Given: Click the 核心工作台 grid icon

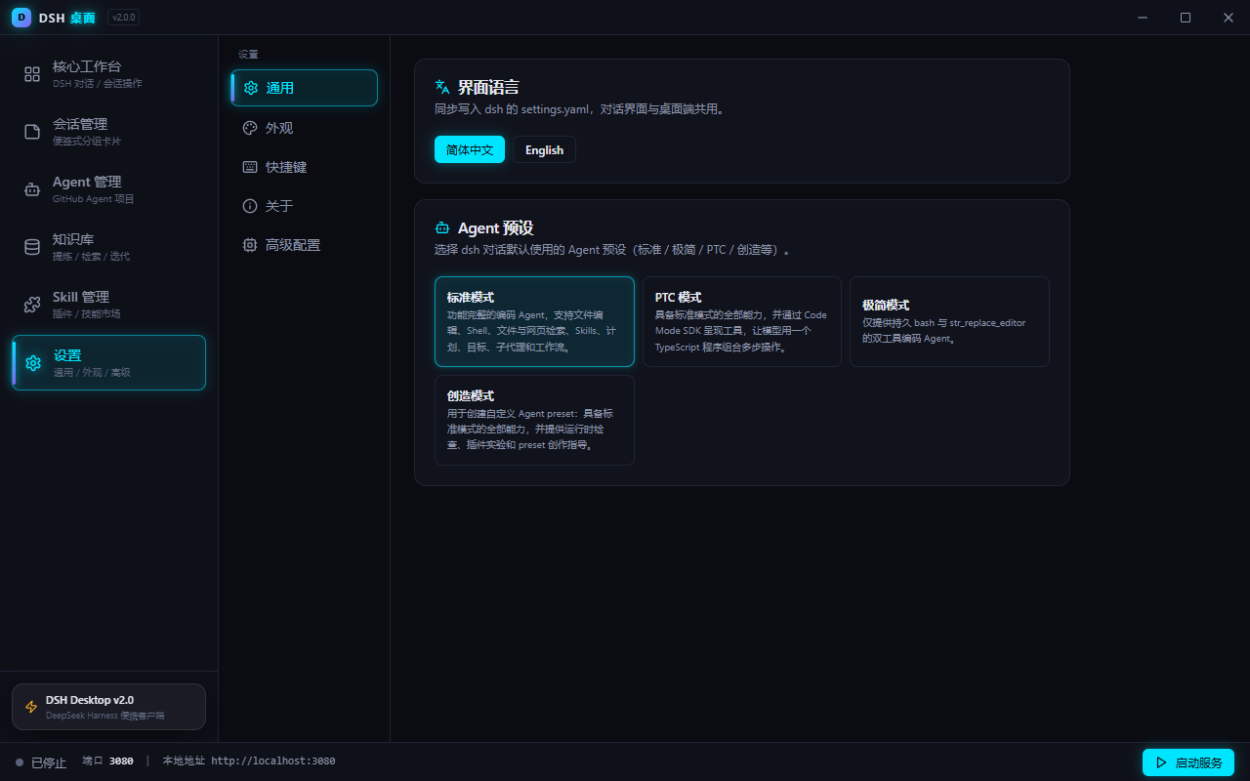Looking at the screenshot, I should [x=32, y=74].
